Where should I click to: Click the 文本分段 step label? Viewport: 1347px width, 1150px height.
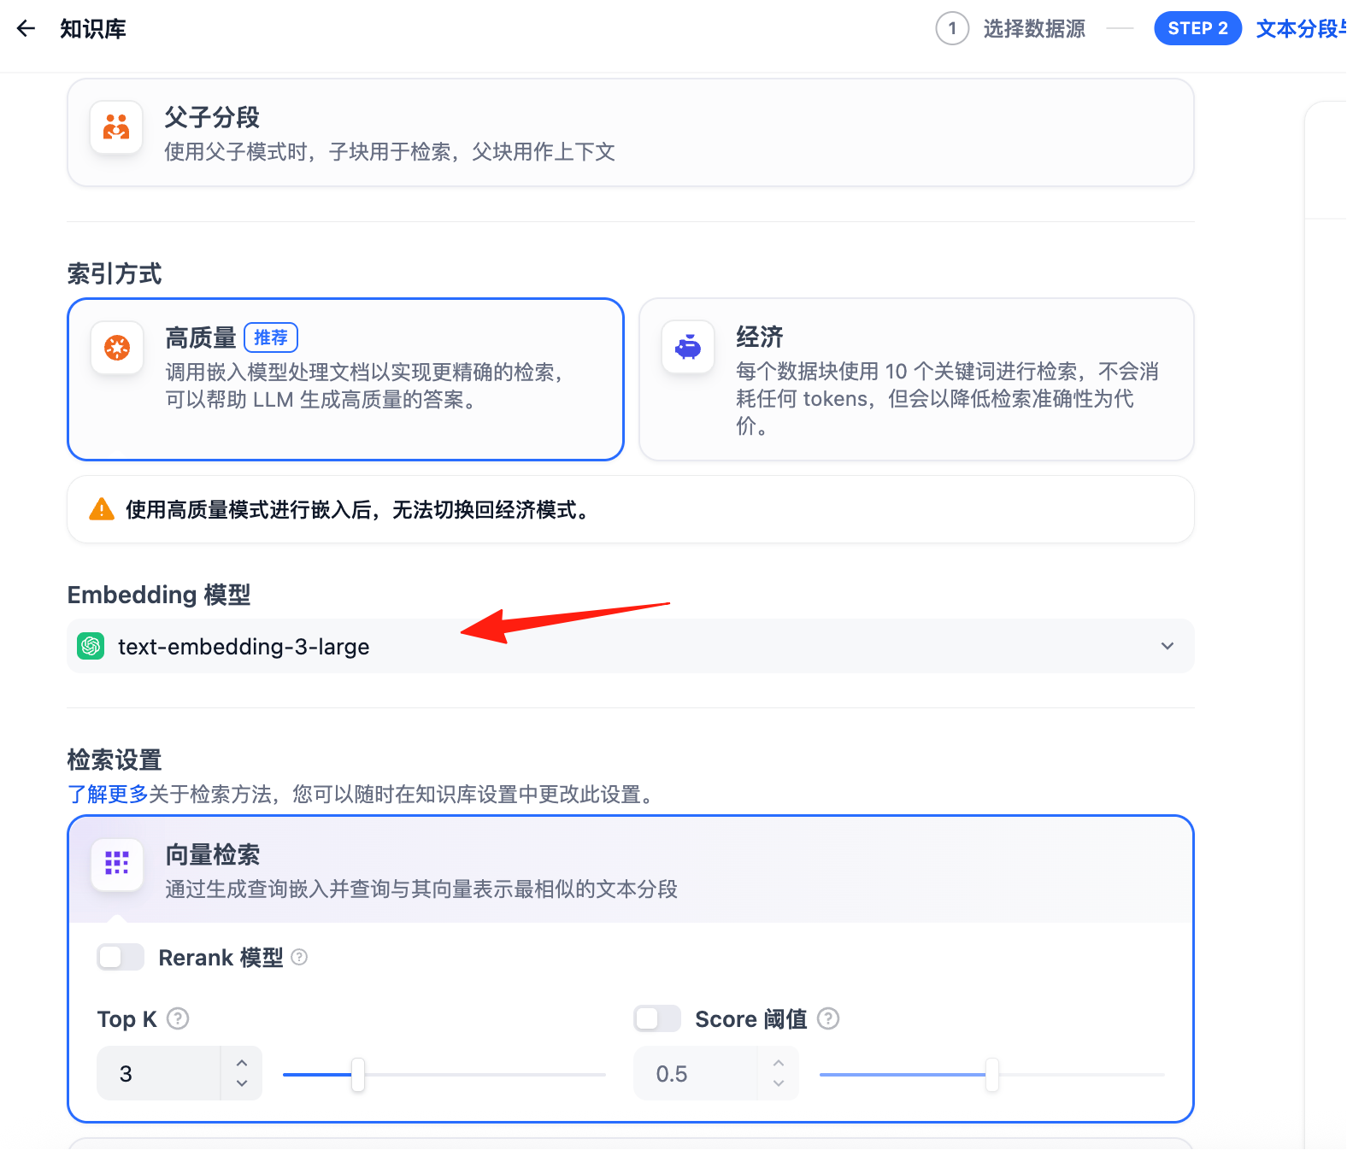[x=1301, y=28]
